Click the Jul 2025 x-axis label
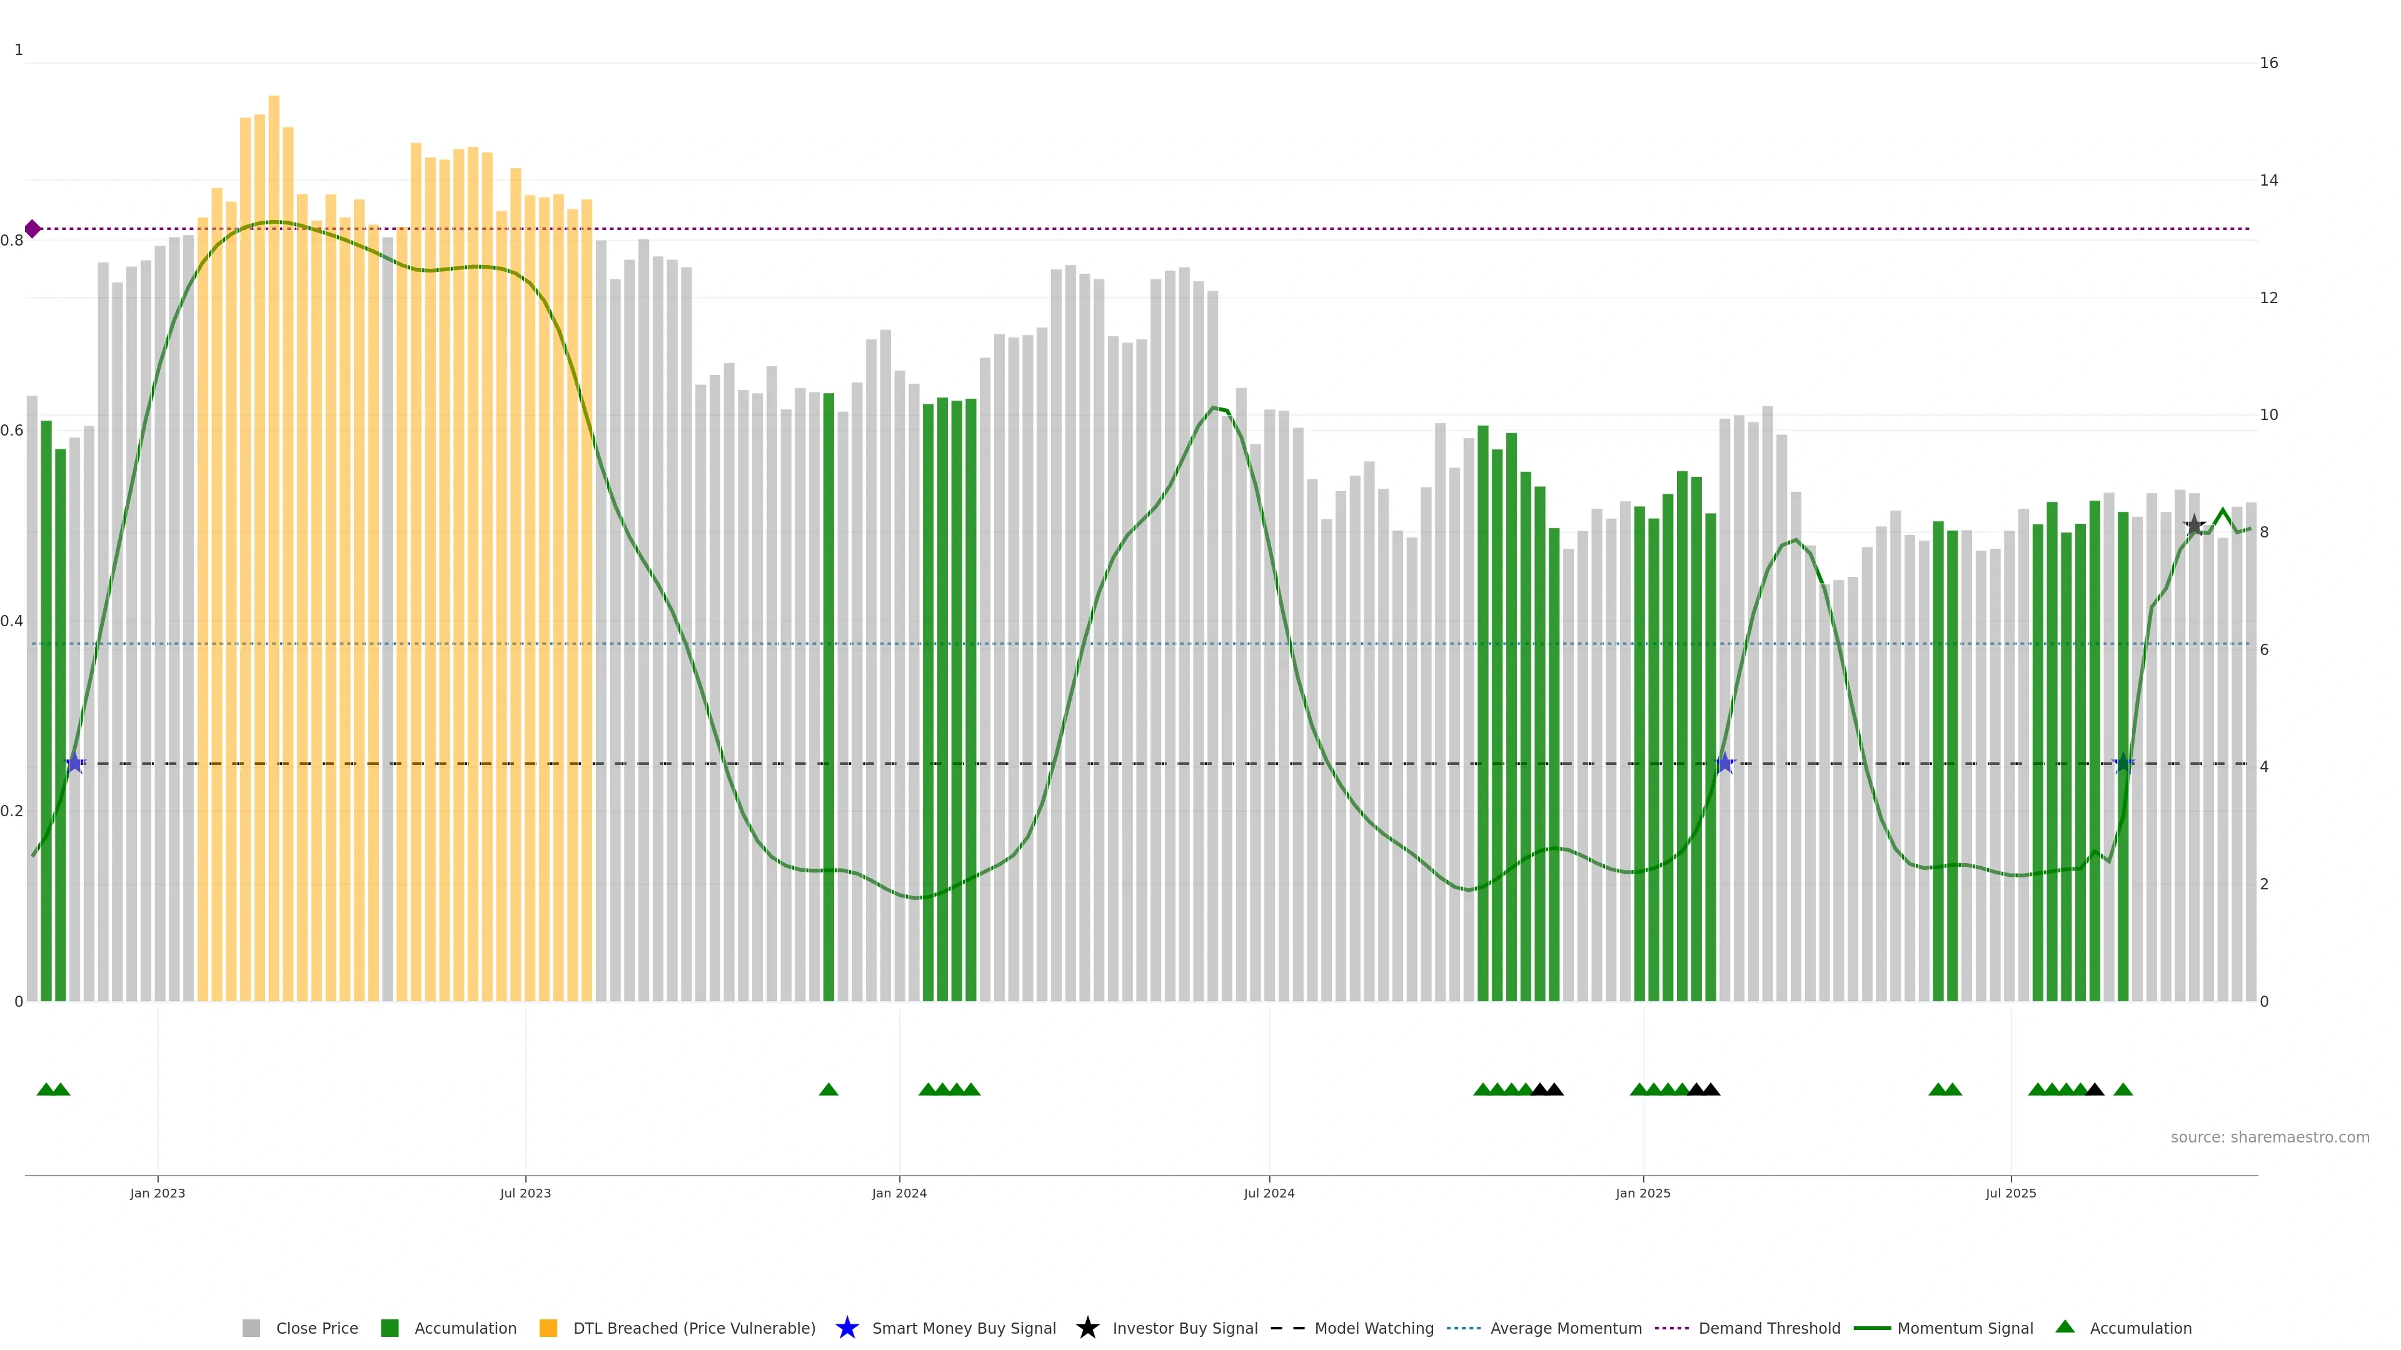This screenshot has width=2401, height=1350. pyautogui.click(x=2010, y=1194)
